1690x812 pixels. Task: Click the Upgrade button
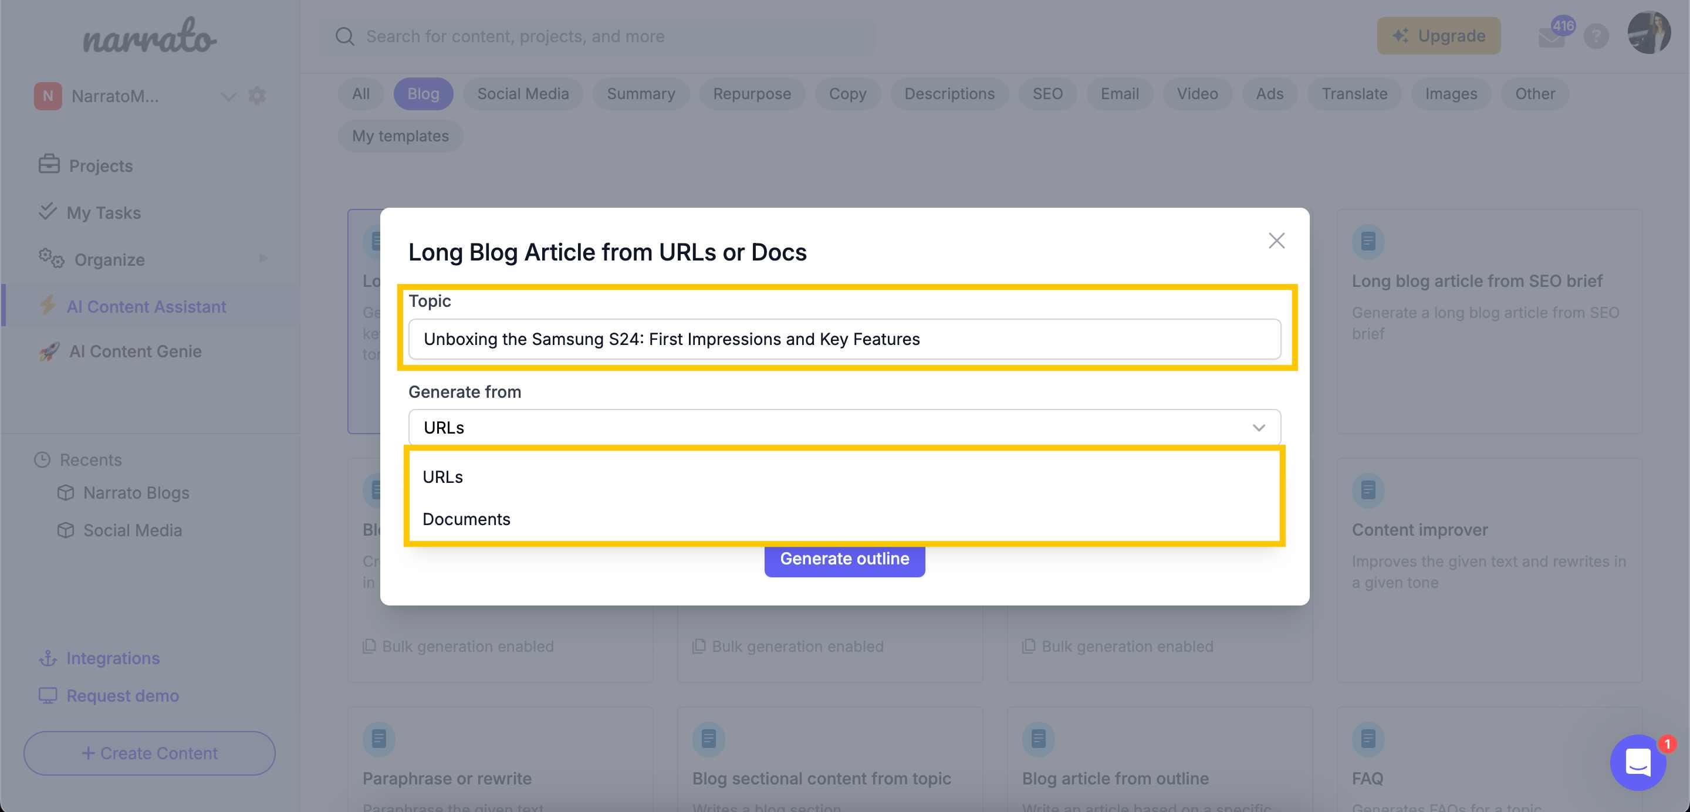(1438, 36)
